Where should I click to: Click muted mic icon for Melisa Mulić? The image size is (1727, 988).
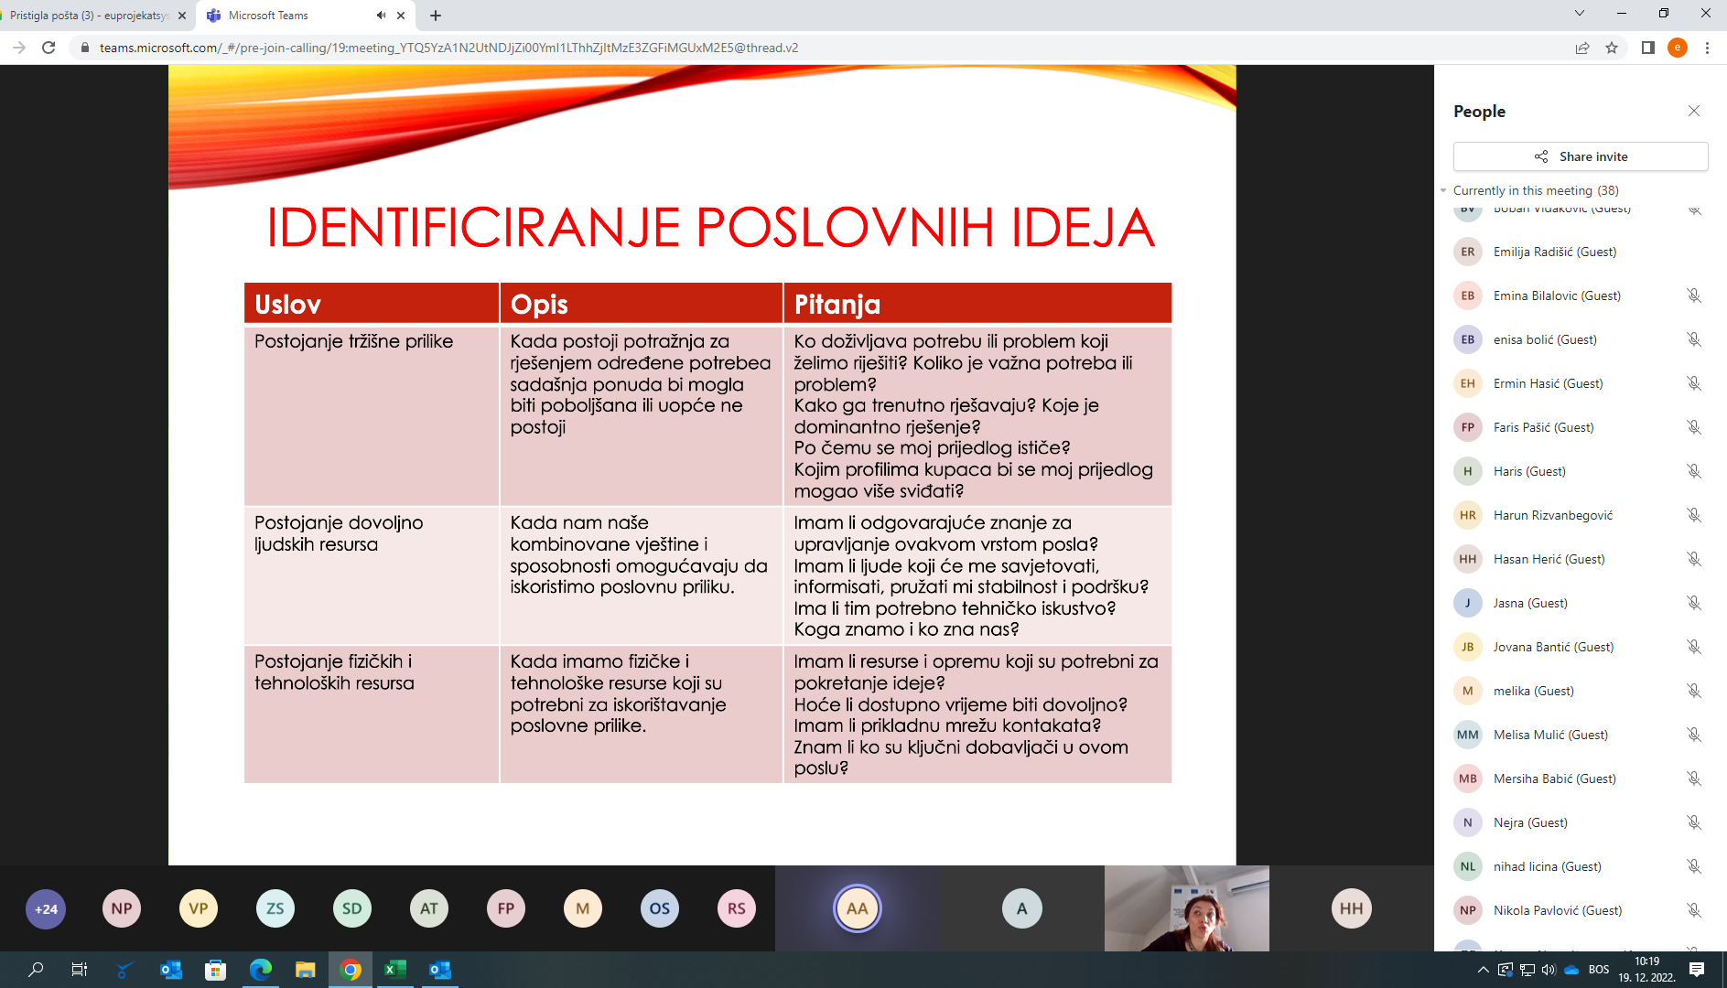1694,735
